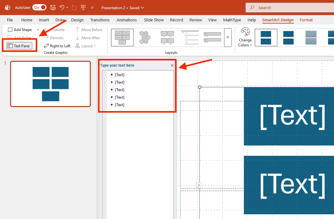Click the Add Shape button
The height and width of the screenshot is (219, 334).
[20, 30]
